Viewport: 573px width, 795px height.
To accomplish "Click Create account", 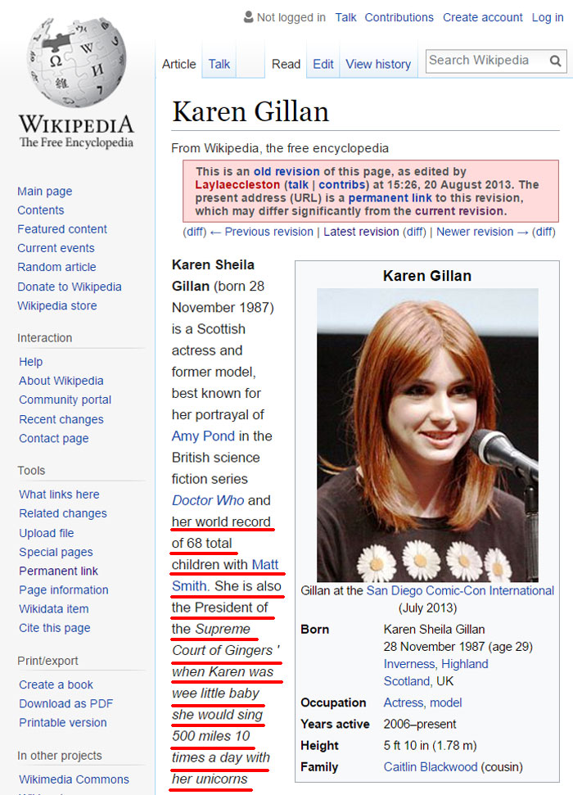I will 483,17.
